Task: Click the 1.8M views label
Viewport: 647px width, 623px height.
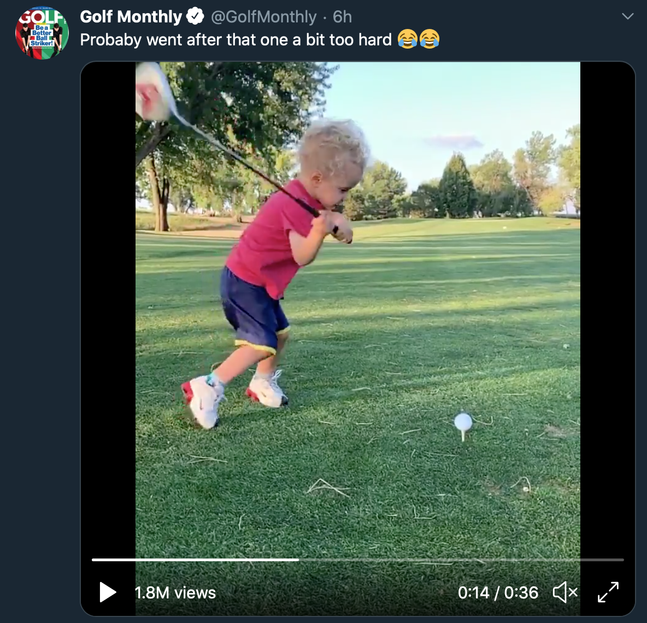Action: [x=175, y=593]
